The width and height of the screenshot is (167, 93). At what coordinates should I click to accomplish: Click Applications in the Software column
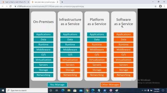123,34
